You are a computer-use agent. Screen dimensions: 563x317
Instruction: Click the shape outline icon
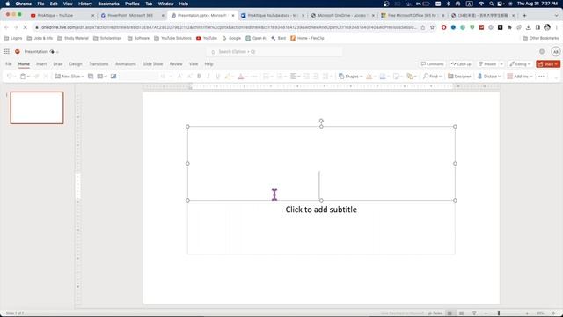383,77
